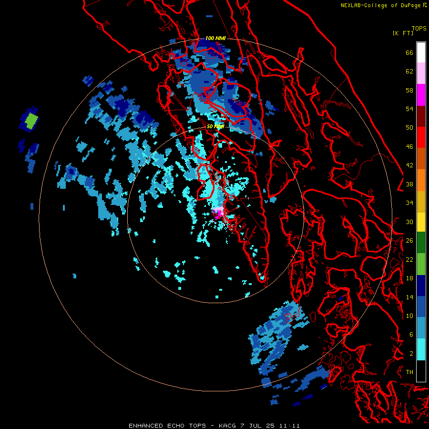Select the magenta swatch in the legend

point(421,95)
